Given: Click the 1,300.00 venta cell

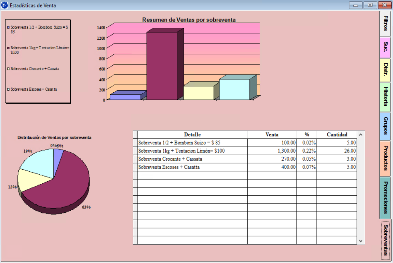Looking at the screenshot, I should coord(272,151).
